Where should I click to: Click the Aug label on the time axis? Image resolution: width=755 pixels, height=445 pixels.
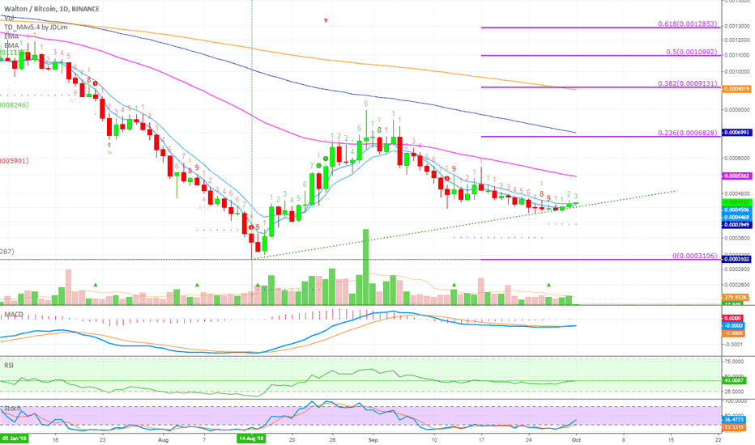tap(164, 439)
